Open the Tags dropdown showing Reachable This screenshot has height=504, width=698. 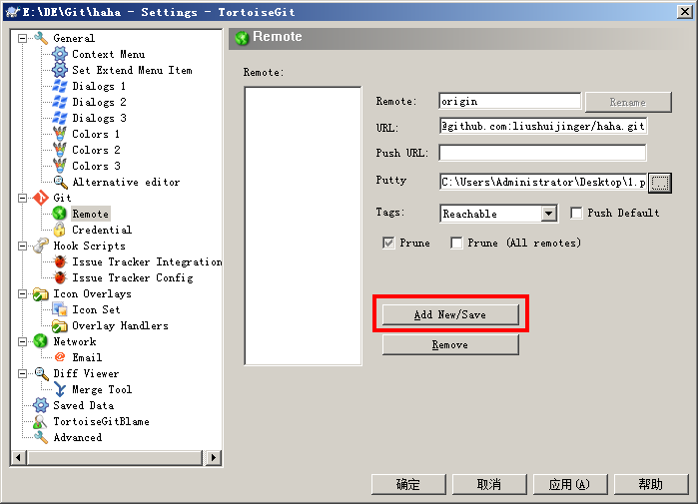(x=548, y=213)
